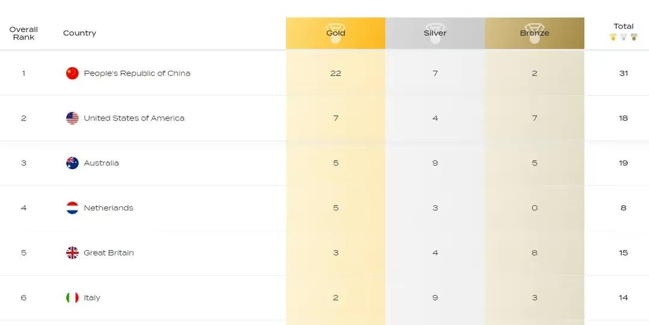This screenshot has height=325, width=649.
Task: Click the United States flag icon
Action: click(73, 118)
